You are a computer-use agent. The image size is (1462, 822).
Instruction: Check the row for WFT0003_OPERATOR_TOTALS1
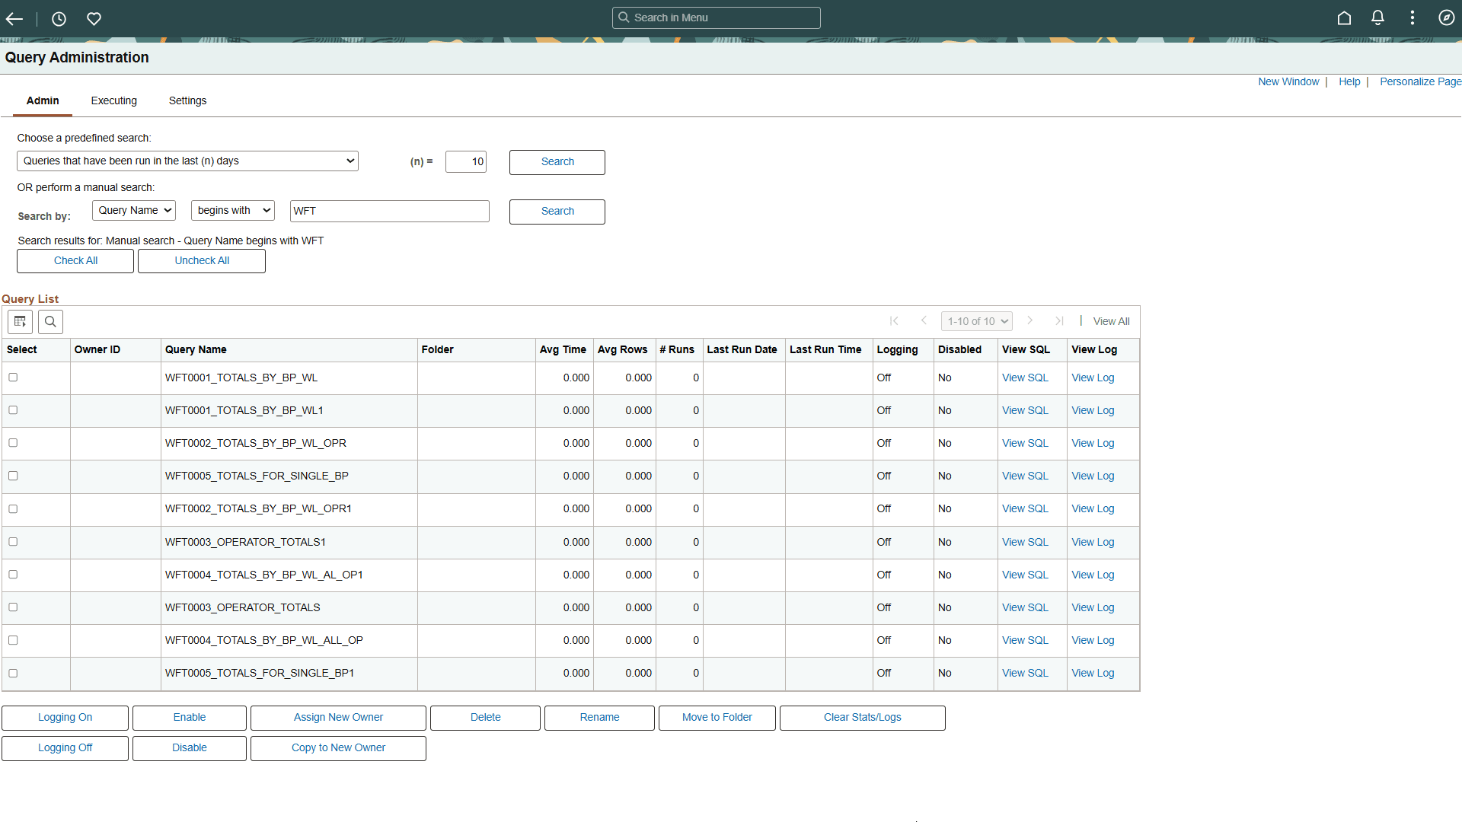pos(13,542)
